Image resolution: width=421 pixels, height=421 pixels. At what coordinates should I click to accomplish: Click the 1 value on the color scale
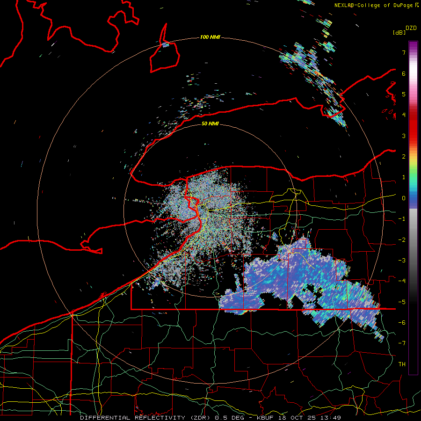(x=404, y=177)
